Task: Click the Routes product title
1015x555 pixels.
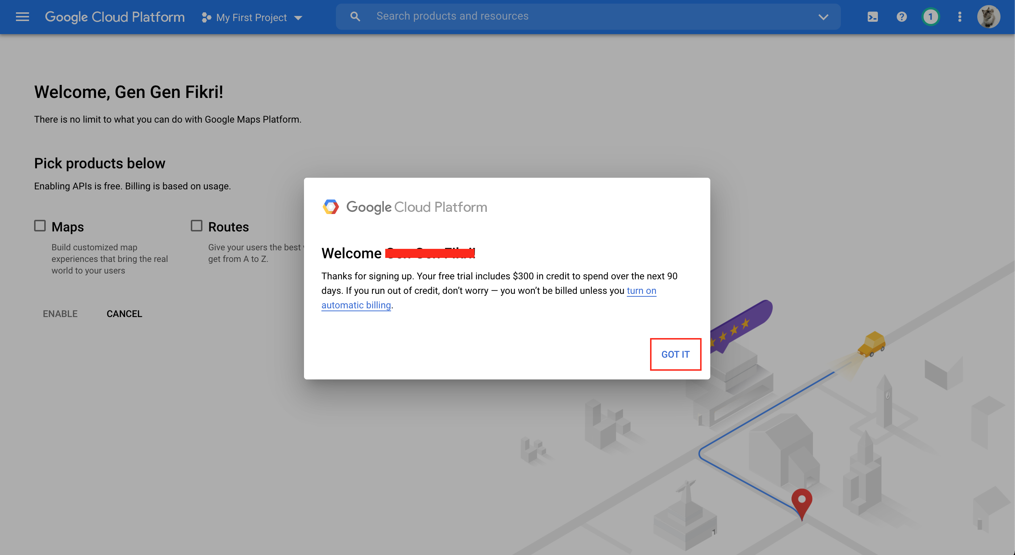Action: 229,227
